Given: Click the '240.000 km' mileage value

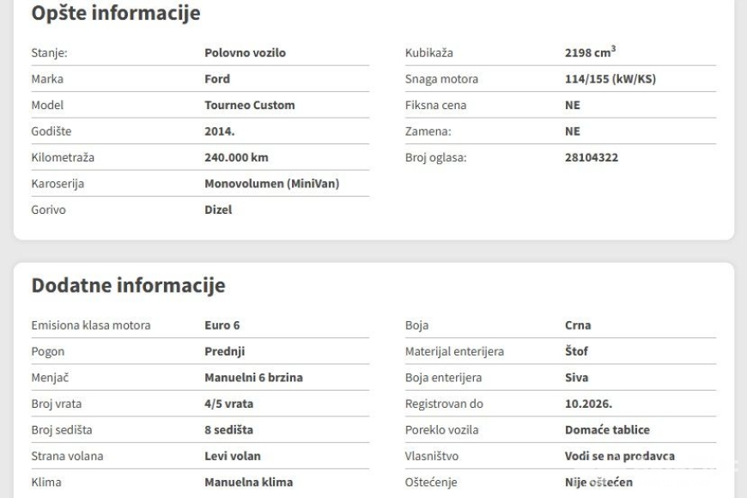Looking at the screenshot, I should pyautogui.click(x=236, y=157).
